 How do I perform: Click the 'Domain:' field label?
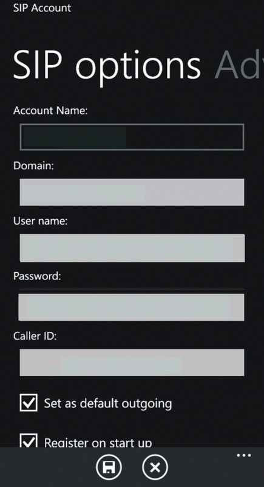[x=33, y=166]
